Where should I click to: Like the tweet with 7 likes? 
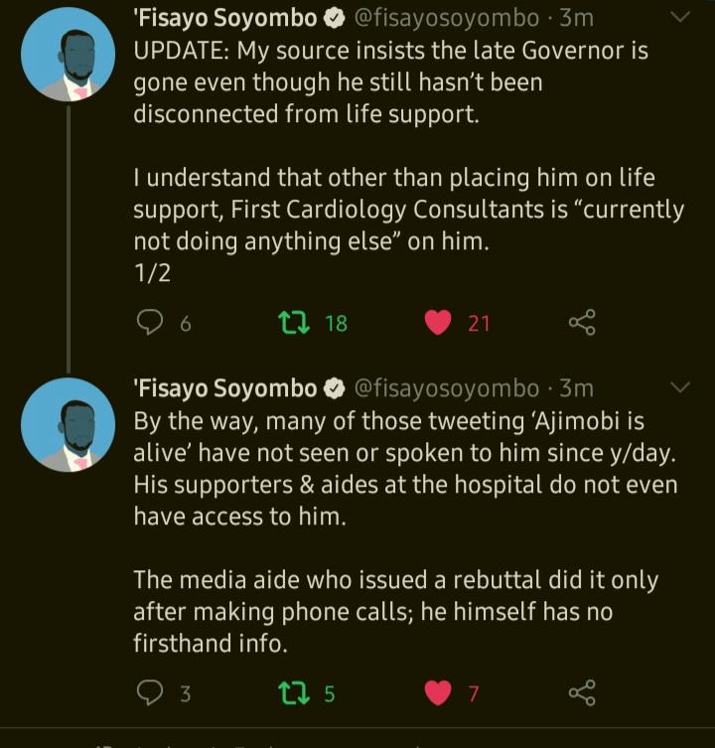click(x=438, y=693)
